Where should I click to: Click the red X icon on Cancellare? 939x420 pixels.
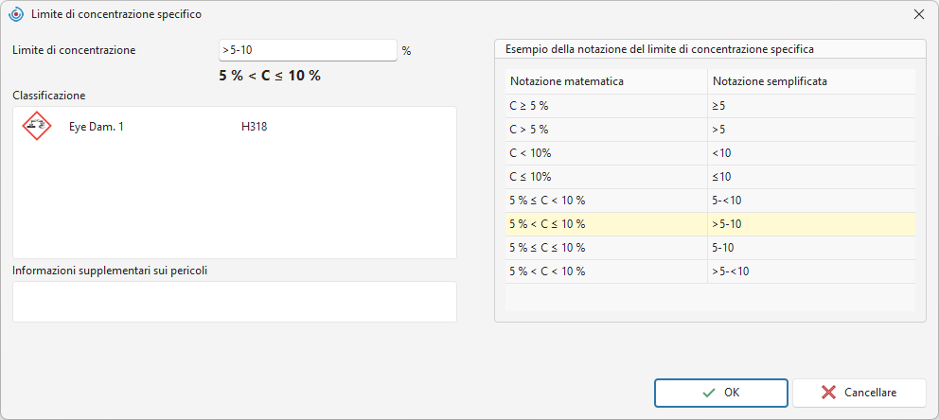(x=829, y=394)
